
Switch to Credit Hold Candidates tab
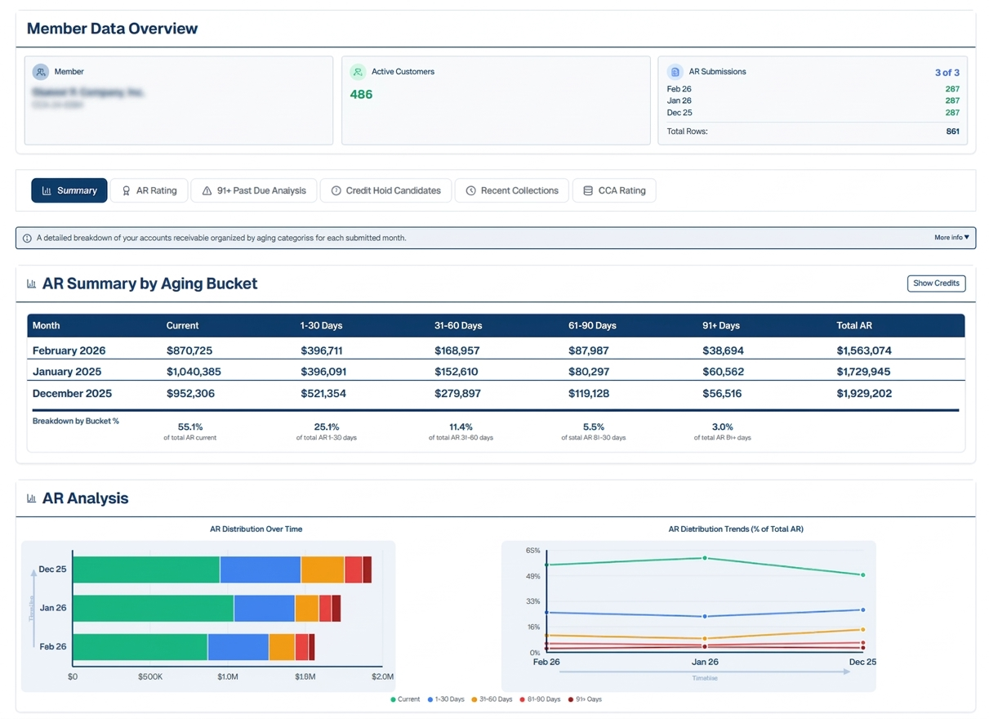click(385, 190)
